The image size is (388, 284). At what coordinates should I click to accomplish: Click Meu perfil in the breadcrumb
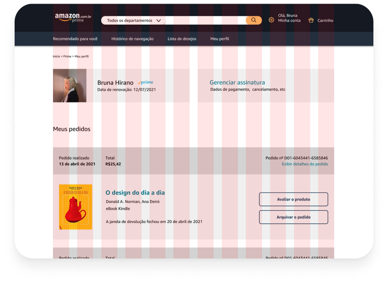[82, 57]
